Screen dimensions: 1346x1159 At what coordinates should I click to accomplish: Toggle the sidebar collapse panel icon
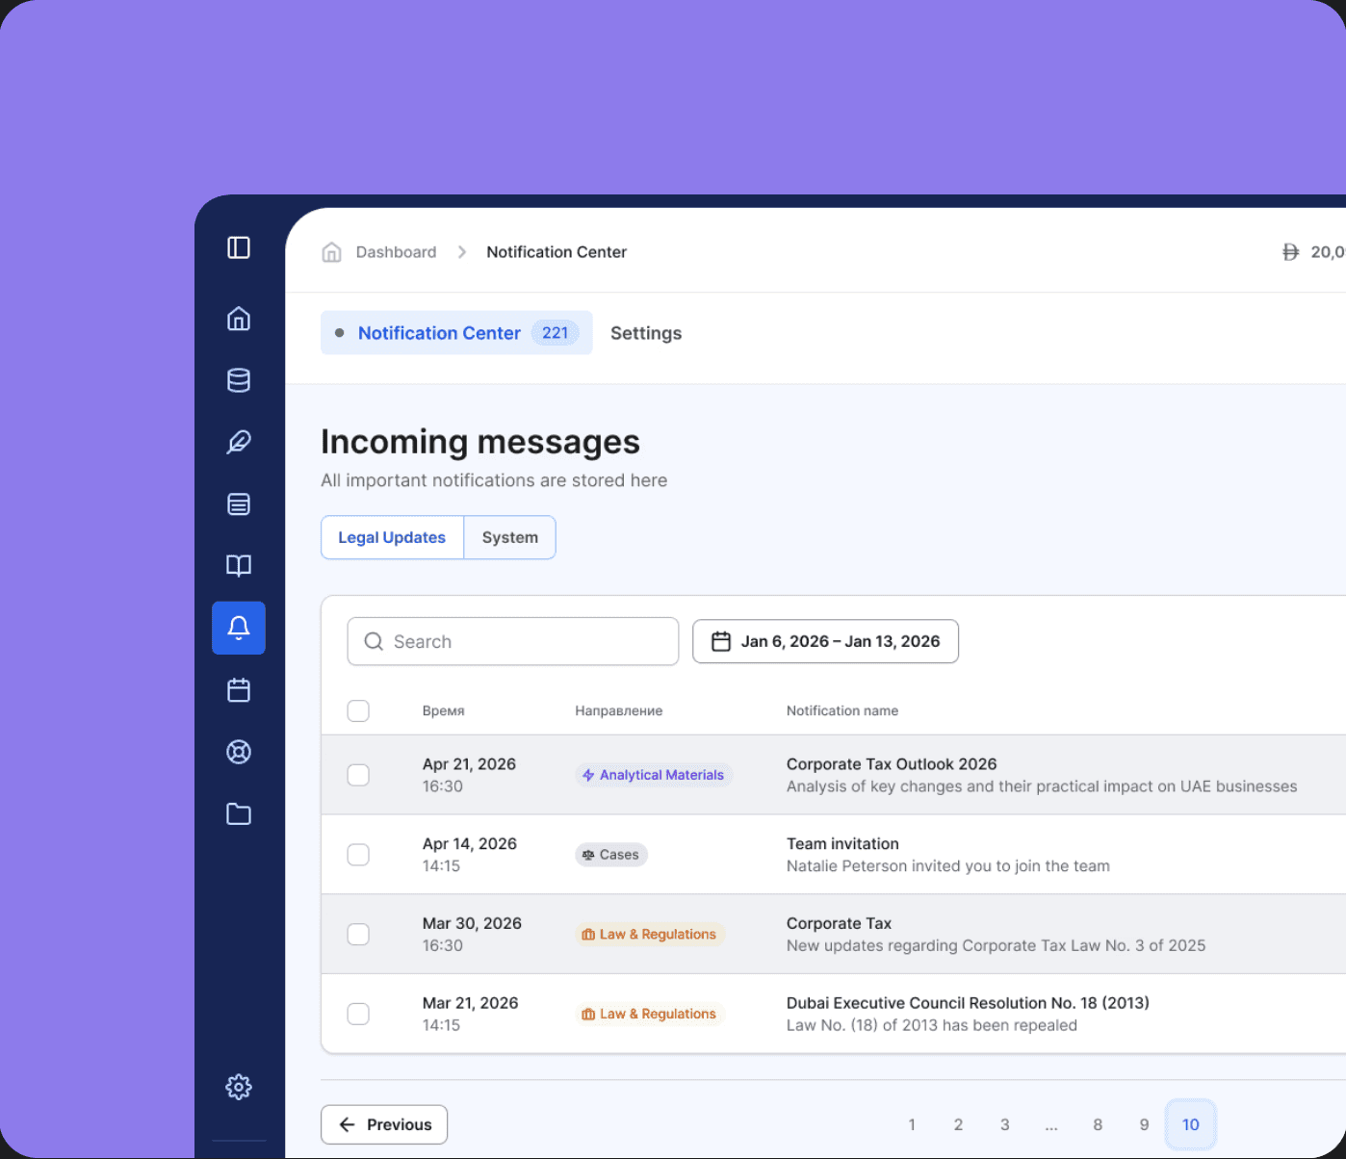(239, 247)
